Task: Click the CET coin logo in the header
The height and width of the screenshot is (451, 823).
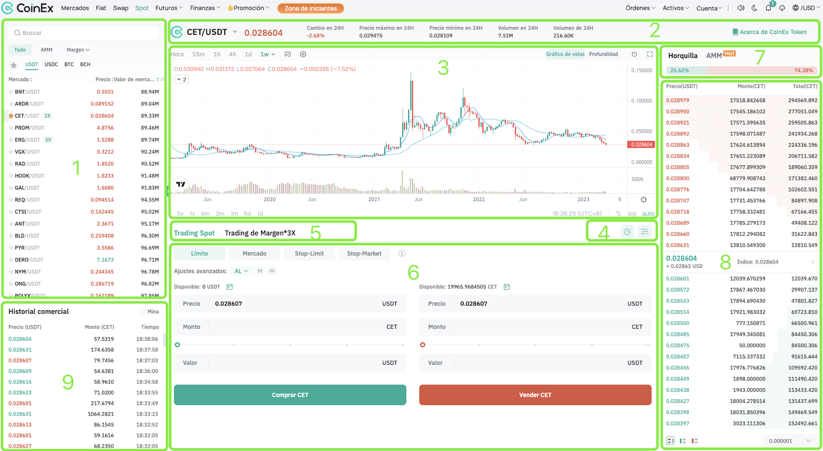Action: click(177, 32)
